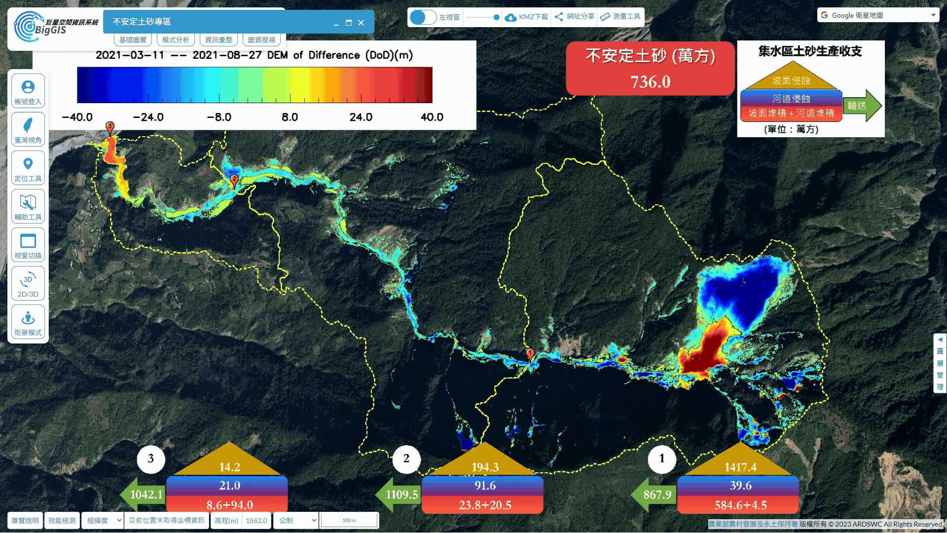Click the 導覽說明 guide button
947x533 pixels.
click(25, 521)
